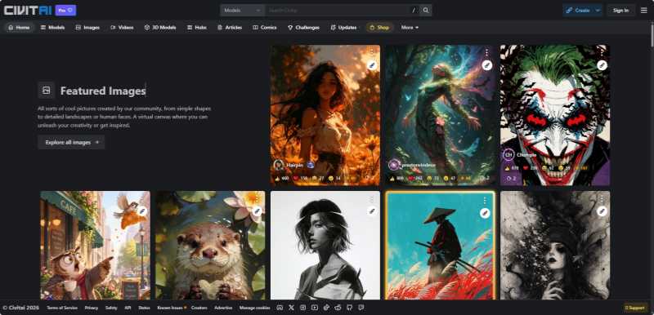Click the Support button at bottom right
654x315 pixels.
[x=635, y=308]
